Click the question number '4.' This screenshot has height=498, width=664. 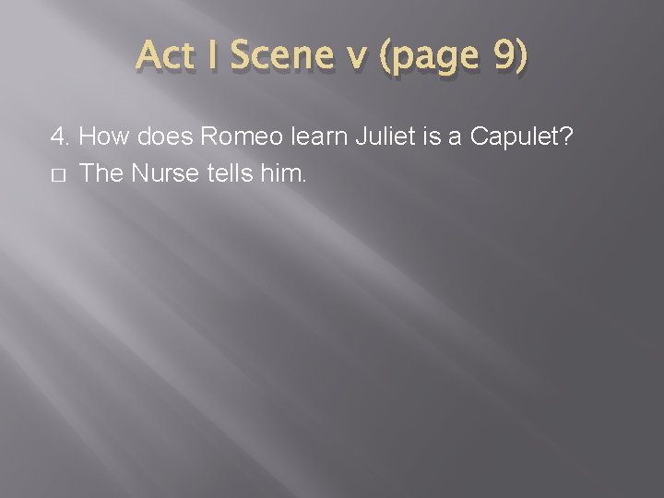pyautogui.click(x=61, y=138)
